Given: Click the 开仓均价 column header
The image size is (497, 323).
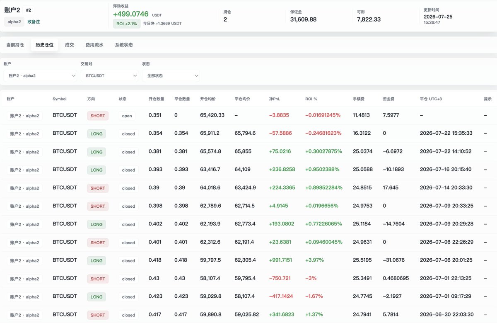Looking at the screenshot, I should [x=208, y=99].
